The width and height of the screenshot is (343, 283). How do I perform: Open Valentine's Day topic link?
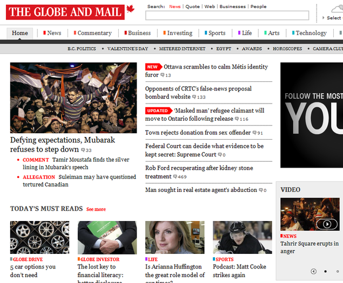pyautogui.click(x=128, y=49)
